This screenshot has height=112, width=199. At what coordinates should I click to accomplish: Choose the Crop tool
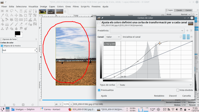[26, 15]
